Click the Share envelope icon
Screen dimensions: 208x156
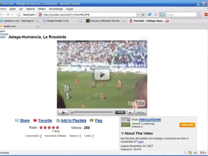(x=17, y=120)
